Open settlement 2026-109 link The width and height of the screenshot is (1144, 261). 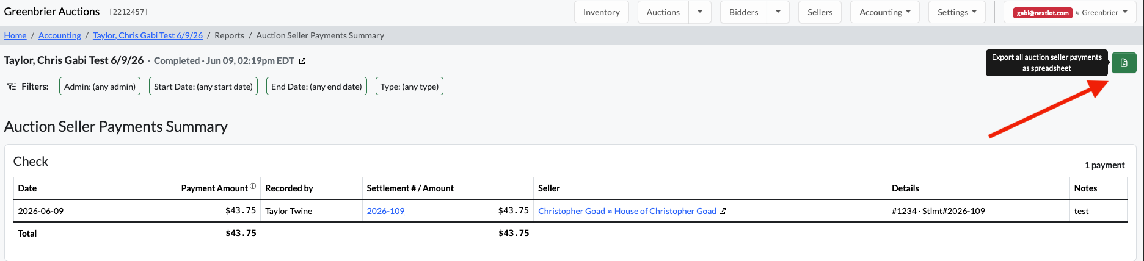pyautogui.click(x=385, y=211)
